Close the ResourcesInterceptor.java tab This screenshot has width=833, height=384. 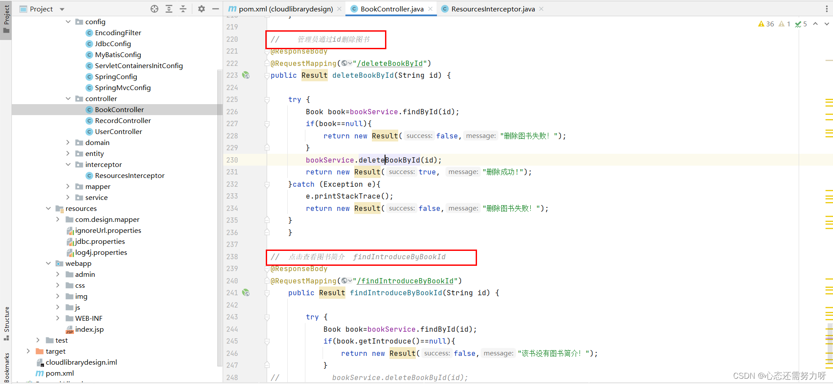541,9
